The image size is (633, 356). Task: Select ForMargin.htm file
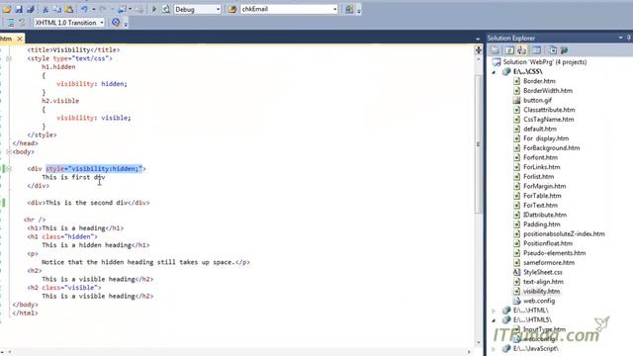544,186
